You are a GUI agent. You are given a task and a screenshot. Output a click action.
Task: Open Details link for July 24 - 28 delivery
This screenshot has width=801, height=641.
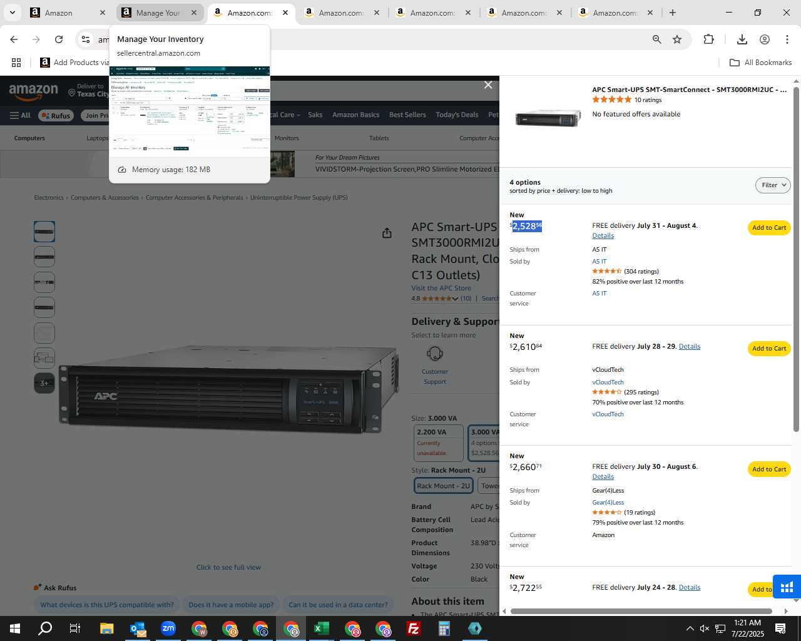pos(690,588)
